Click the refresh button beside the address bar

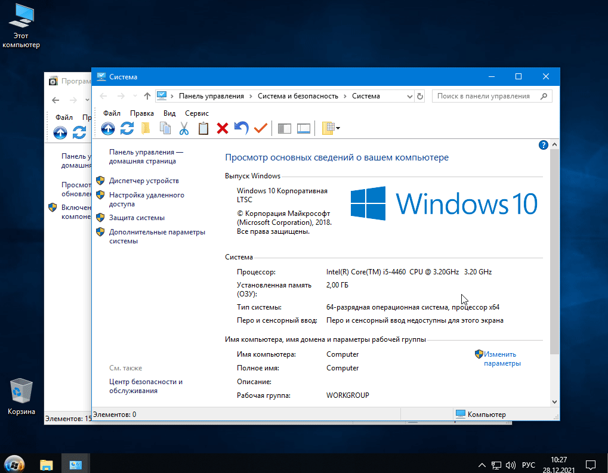420,96
